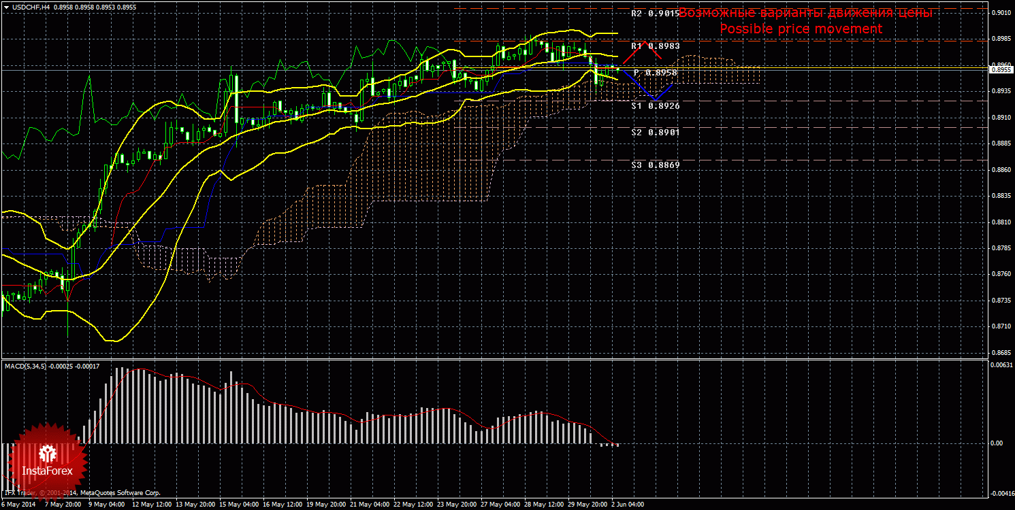Select the S3 0.8869 support label
The image size is (1015, 510).
click(655, 165)
